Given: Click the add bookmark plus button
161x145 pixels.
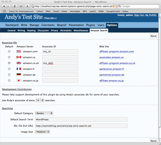Looking at the screenshot, I should coord(27,6).
